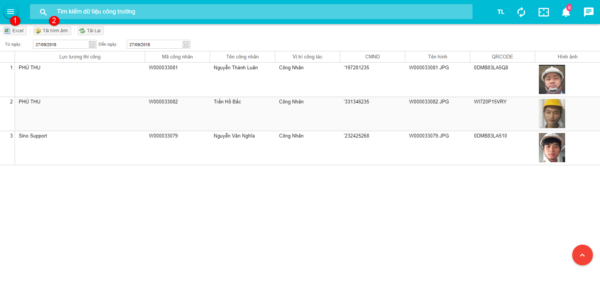Screen dimensions: 600x284
Task: Open the notifications bell
Action: pyautogui.click(x=566, y=12)
